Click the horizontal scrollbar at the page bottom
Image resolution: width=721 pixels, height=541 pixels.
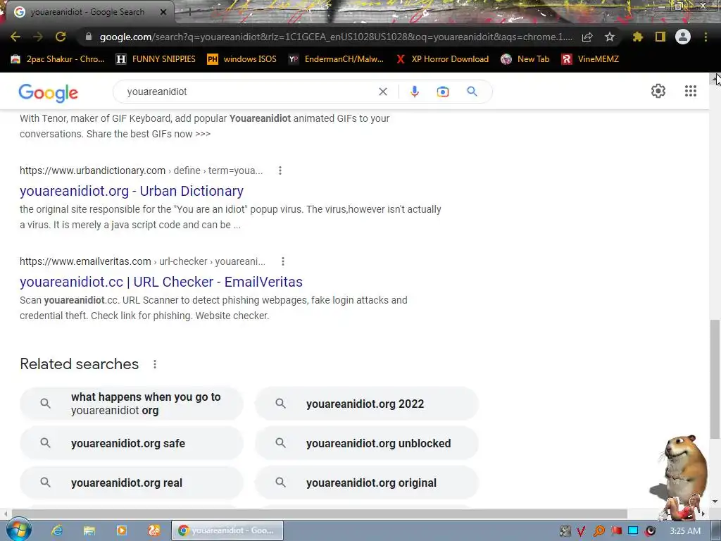click(320, 514)
